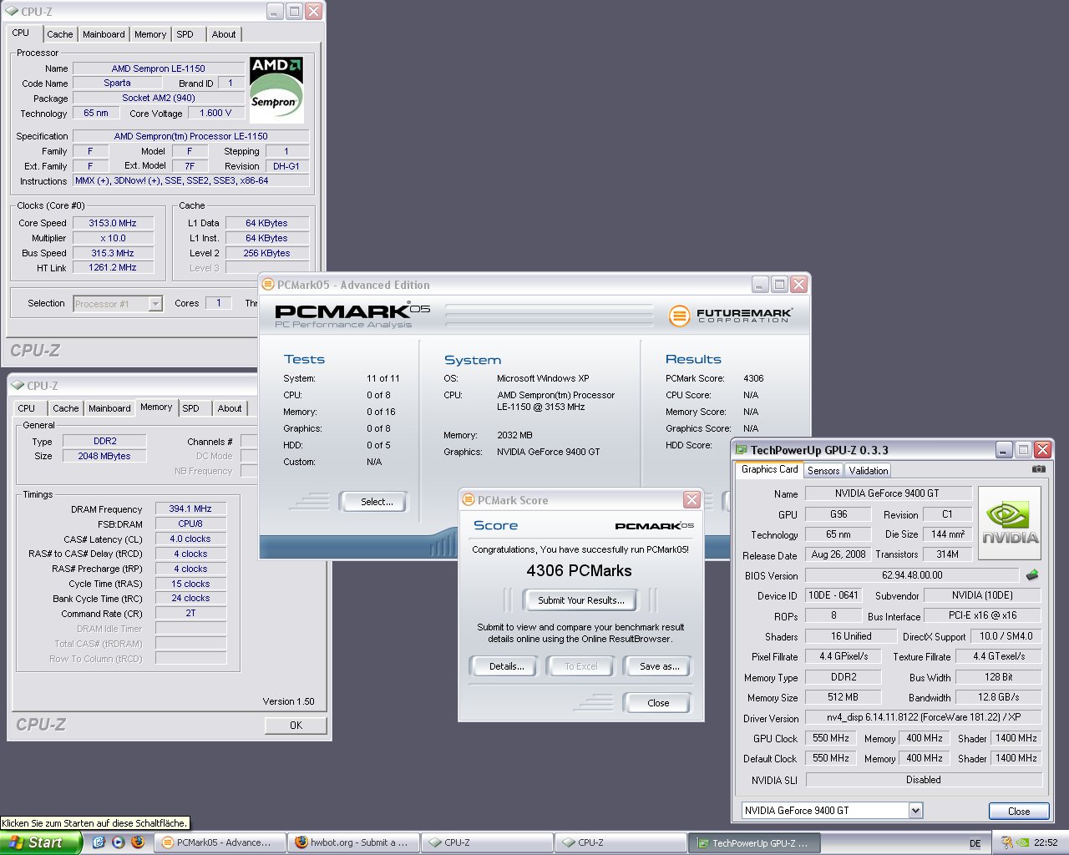
Task: Click the Close button in GPU-Z
Action: (x=1019, y=811)
